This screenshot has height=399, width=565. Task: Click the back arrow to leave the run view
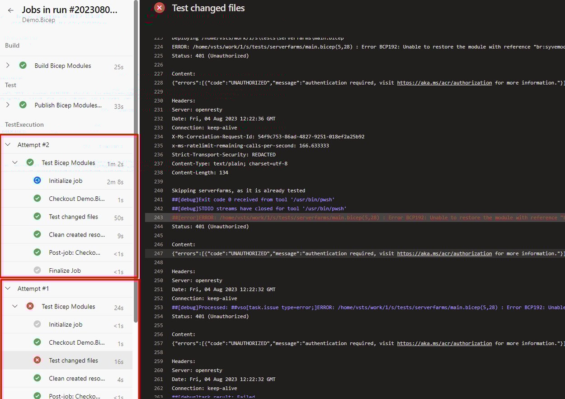point(10,10)
